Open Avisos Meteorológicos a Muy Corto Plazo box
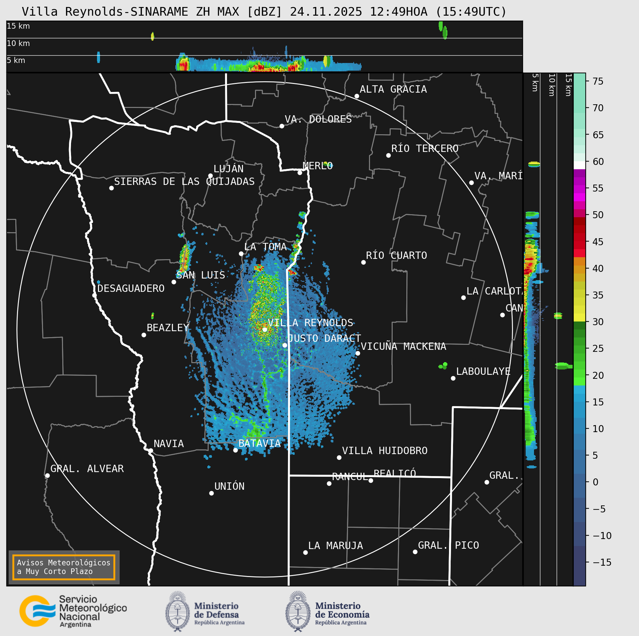The height and width of the screenshot is (636, 639). click(64, 567)
